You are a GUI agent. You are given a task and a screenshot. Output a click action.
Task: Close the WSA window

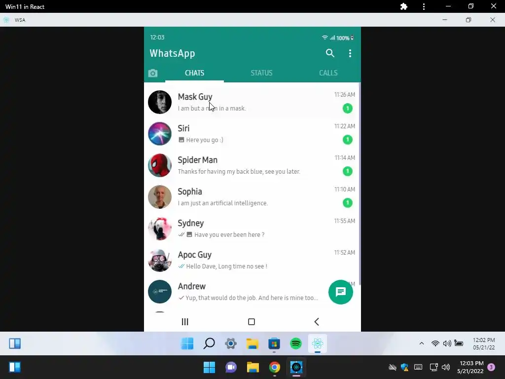493,20
